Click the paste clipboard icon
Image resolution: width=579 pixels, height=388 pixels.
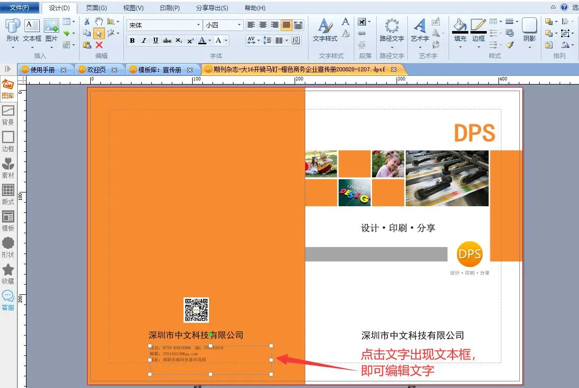tap(87, 45)
